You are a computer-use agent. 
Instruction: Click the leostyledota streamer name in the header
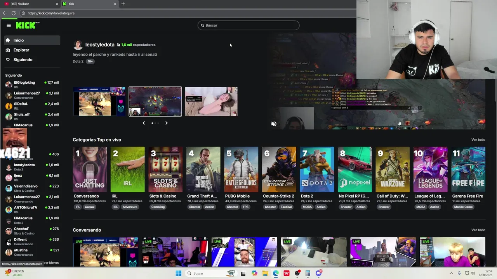[x=100, y=45]
